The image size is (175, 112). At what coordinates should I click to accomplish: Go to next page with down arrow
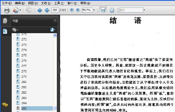[47, 10]
